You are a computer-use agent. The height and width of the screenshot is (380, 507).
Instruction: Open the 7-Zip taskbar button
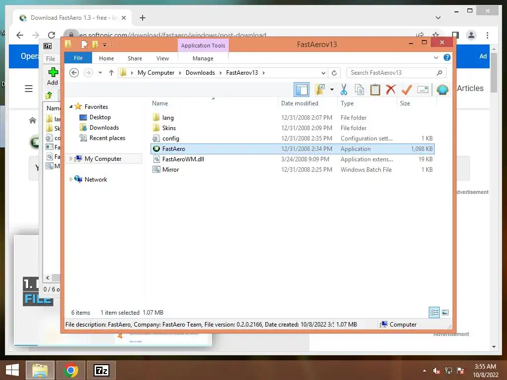101,370
